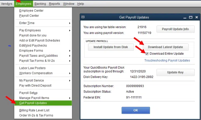Open the Reports menu

click(54, 4)
